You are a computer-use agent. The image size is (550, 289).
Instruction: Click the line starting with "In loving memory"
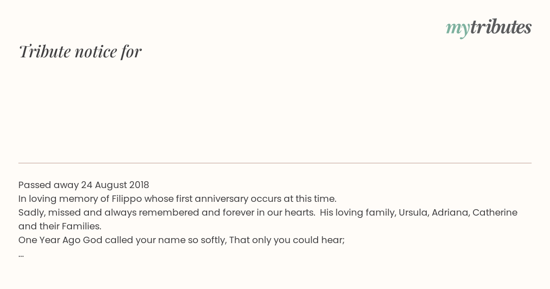point(177,199)
